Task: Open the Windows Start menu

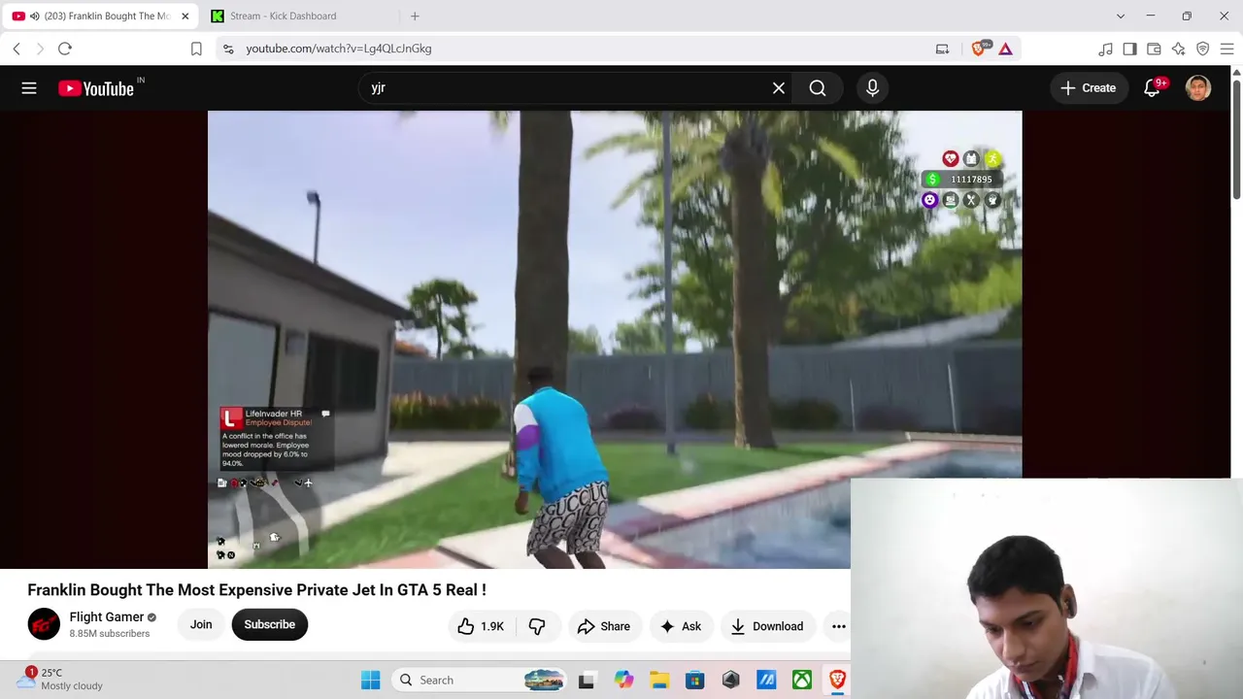Action: click(371, 681)
